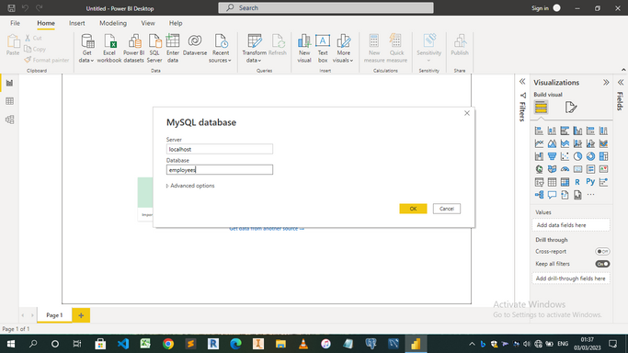The image size is (628, 353).
Task: Select the Q&A speech bubble visual
Action: click(552, 195)
